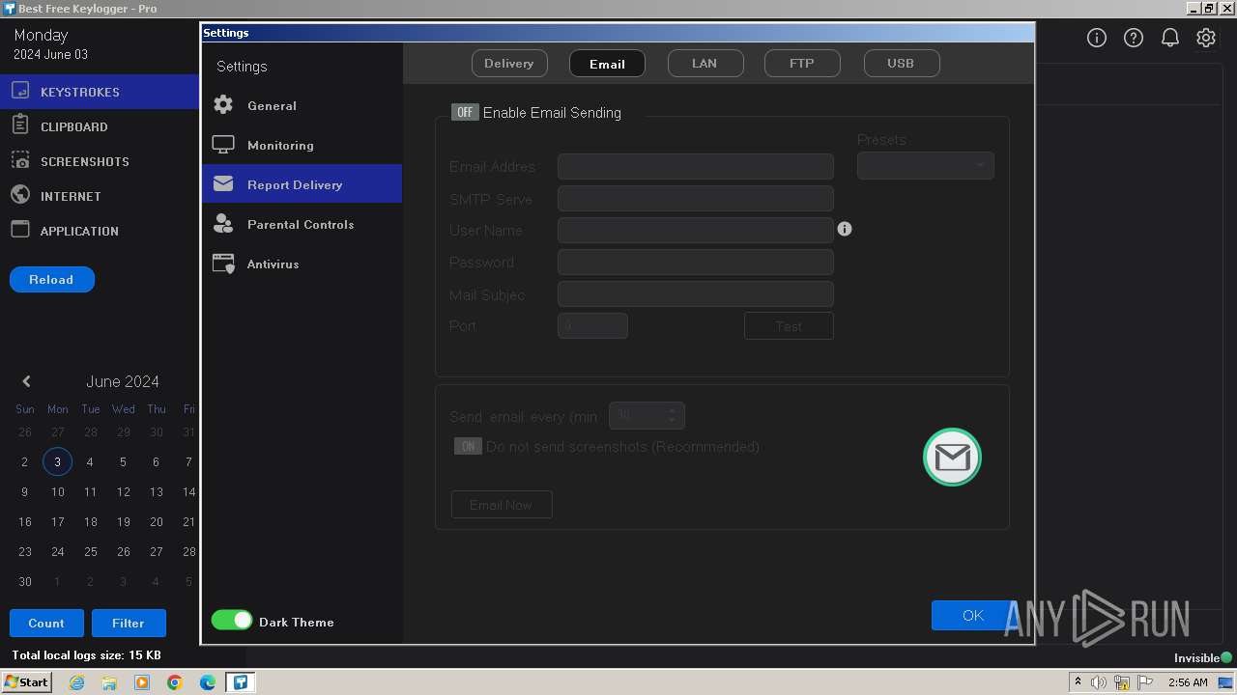Switch to the FTP tab
Viewport: 1237px width, 695px height.
click(802, 63)
